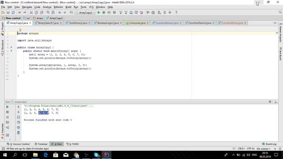This screenshot has height=159, width=283.
Task: Click the Git: master branch selector
Action: tap(264, 149)
